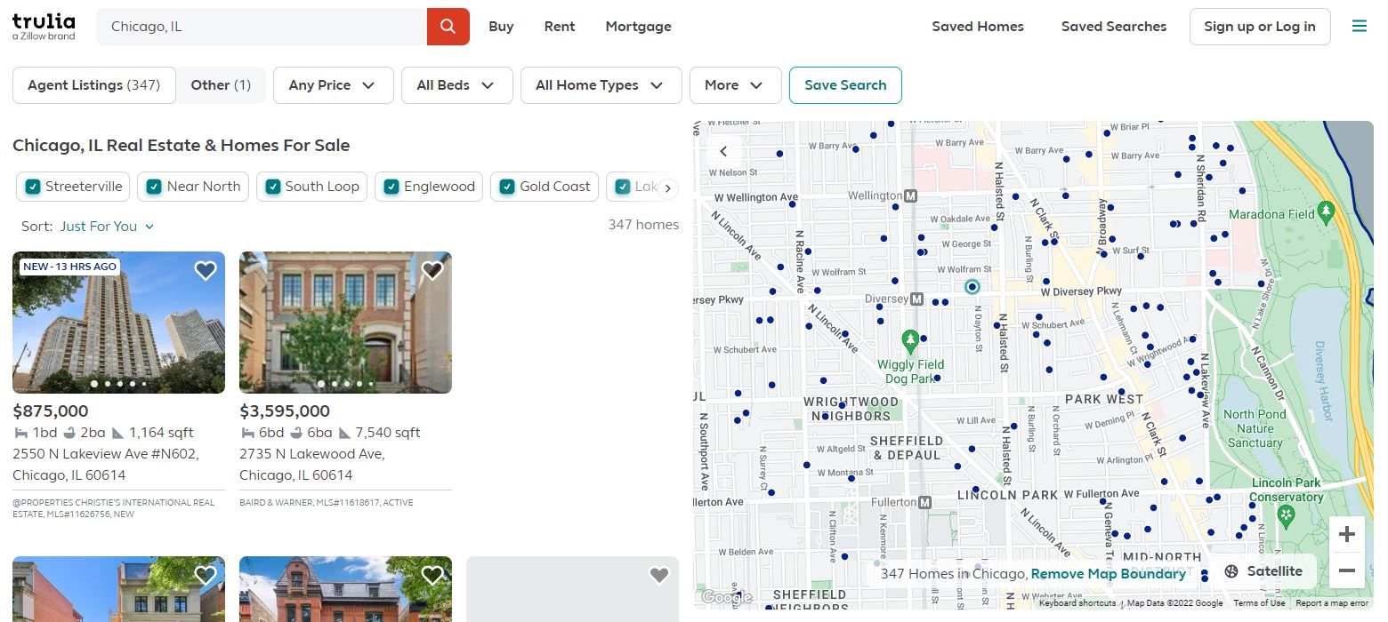Expand the More filters dropdown
This screenshot has width=1388, height=622.
[735, 85]
